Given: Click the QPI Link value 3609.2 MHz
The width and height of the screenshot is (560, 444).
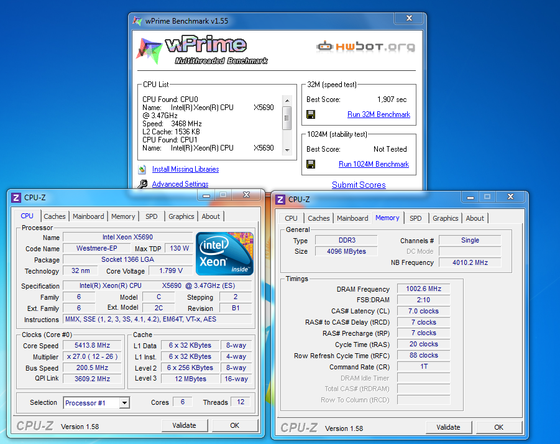Looking at the screenshot, I should (92, 379).
